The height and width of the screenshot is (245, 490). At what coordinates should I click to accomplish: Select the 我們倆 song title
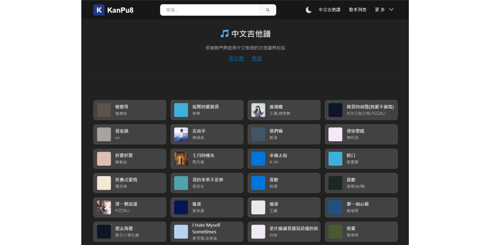pyautogui.click(x=276, y=131)
